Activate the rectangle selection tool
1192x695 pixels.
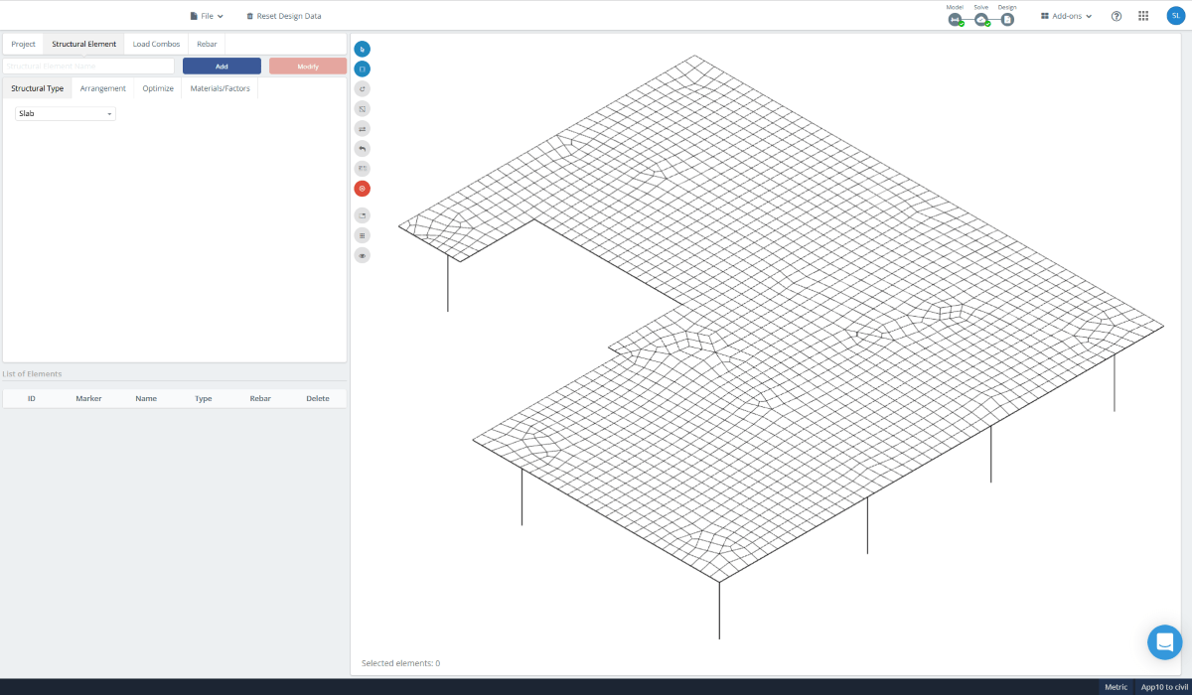point(362,68)
